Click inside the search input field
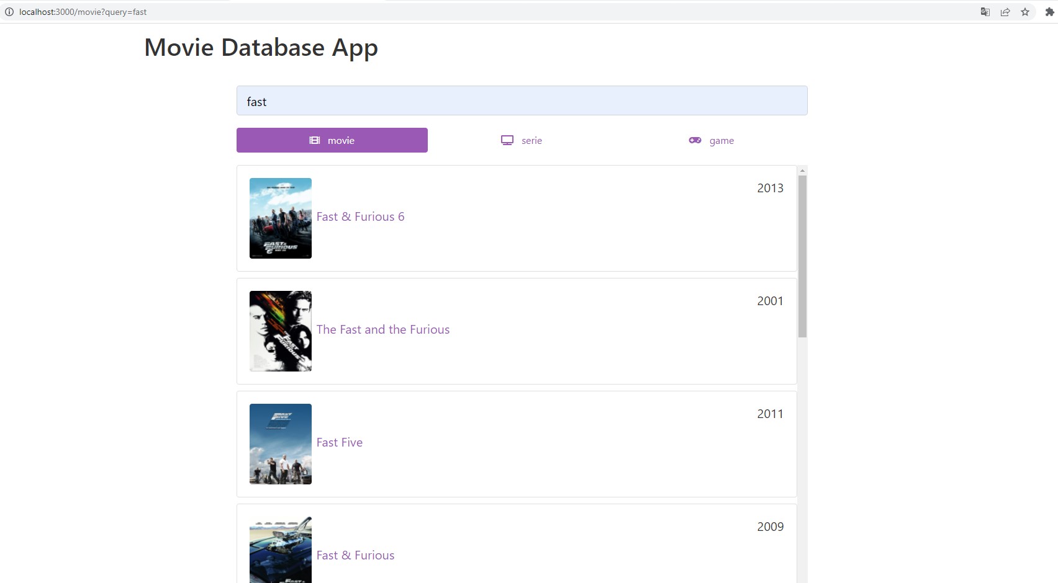The width and height of the screenshot is (1058, 583). (x=522, y=100)
